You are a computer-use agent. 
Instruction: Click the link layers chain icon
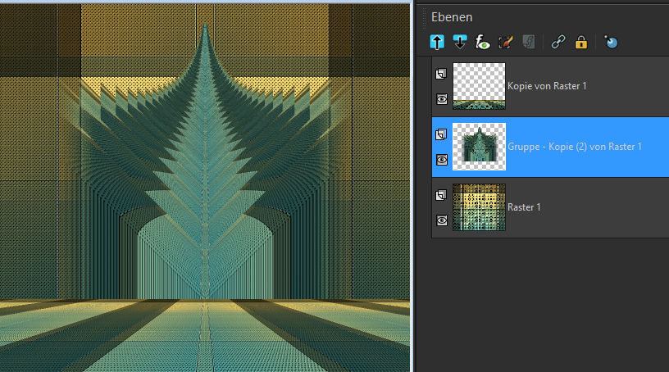(558, 43)
